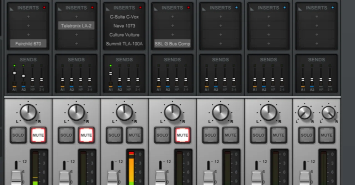
Task: Expand inserts triangle on the SSL G Bus channel
Action: (x=156, y=9)
